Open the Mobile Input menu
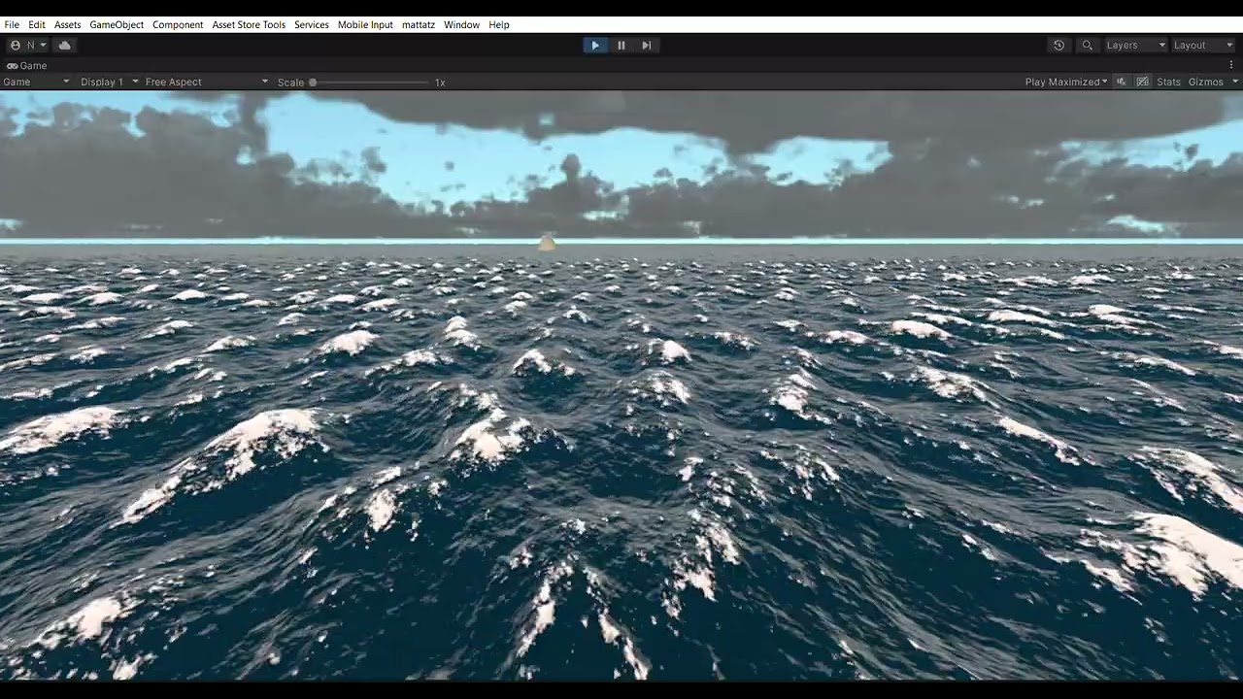 (x=365, y=24)
